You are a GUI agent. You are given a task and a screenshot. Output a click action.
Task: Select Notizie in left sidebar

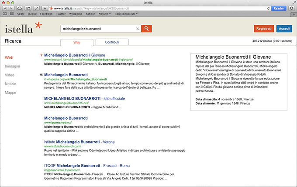click(10, 84)
